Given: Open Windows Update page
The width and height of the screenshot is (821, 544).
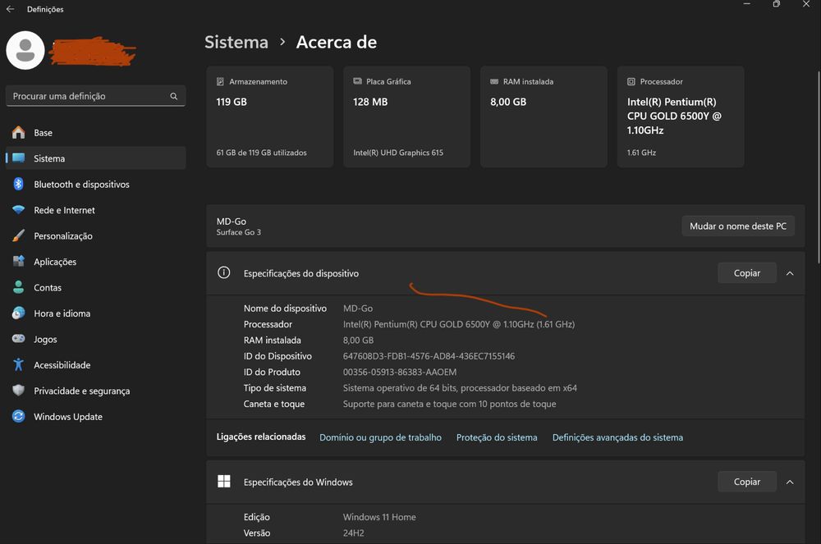Looking at the screenshot, I should [x=96, y=416].
